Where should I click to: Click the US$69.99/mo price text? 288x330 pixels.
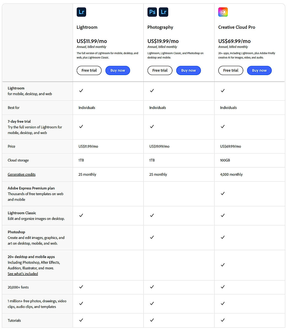coord(234,41)
